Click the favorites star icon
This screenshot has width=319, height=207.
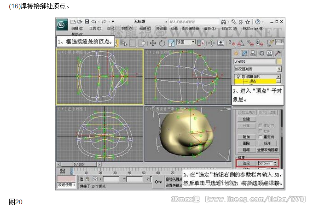[x=247, y=22]
